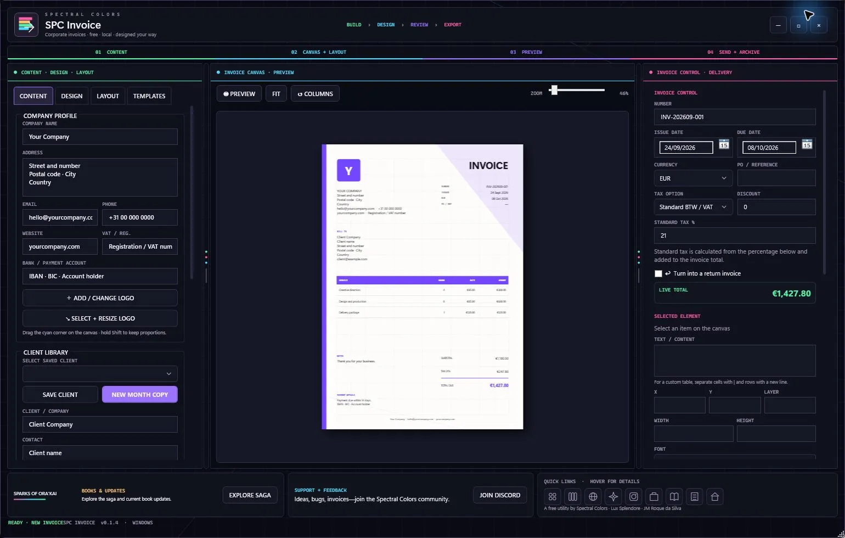Open the Tax Option dropdown
Screen dimensions: 845x538
[x=693, y=207]
